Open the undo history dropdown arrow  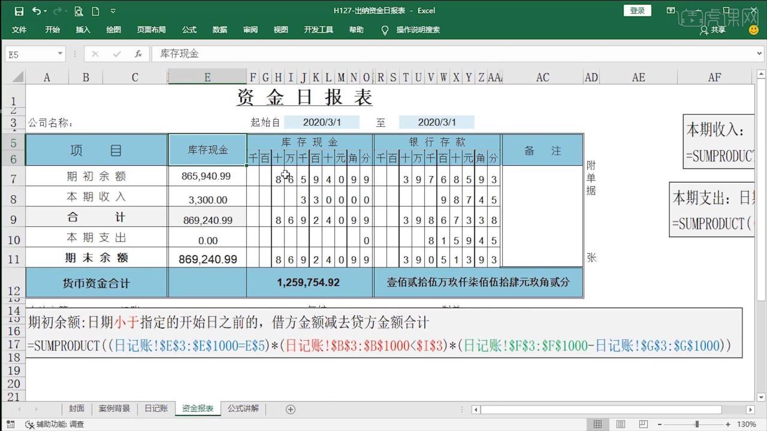[x=46, y=11]
